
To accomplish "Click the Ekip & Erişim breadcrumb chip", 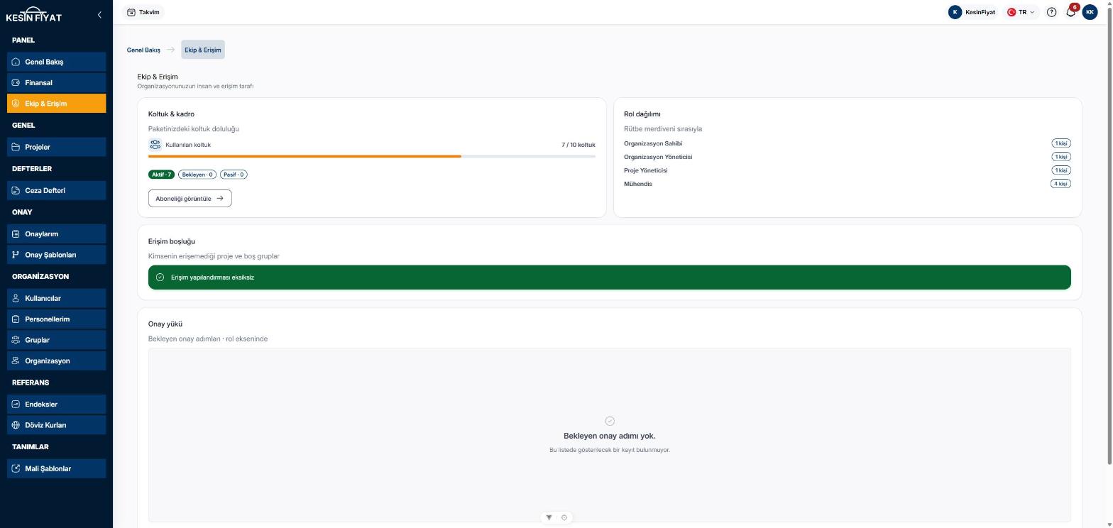I will (203, 50).
